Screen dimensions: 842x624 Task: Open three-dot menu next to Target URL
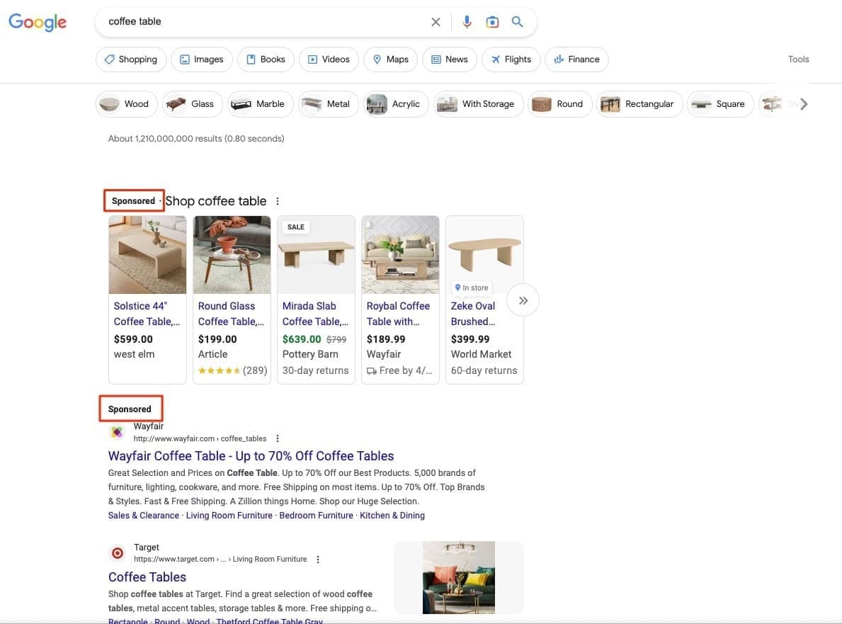pyautogui.click(x=318, y=560)
